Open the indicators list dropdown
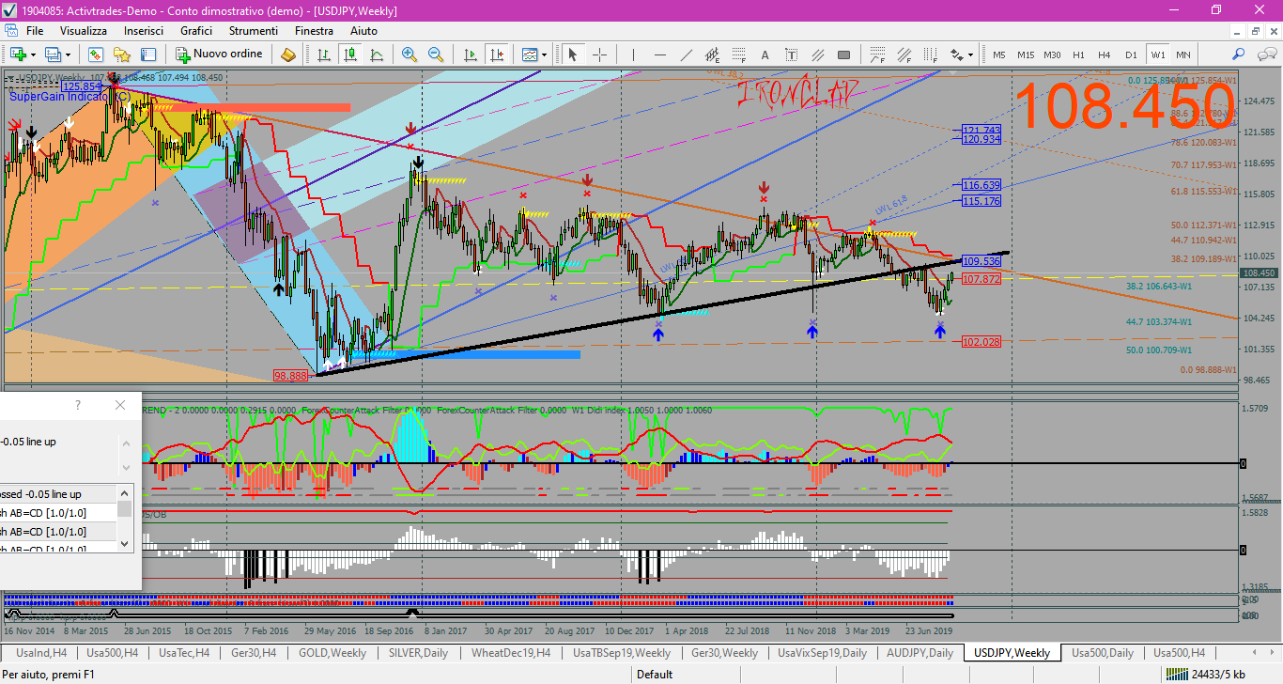The image size is (1283, 684). (533, 54)
